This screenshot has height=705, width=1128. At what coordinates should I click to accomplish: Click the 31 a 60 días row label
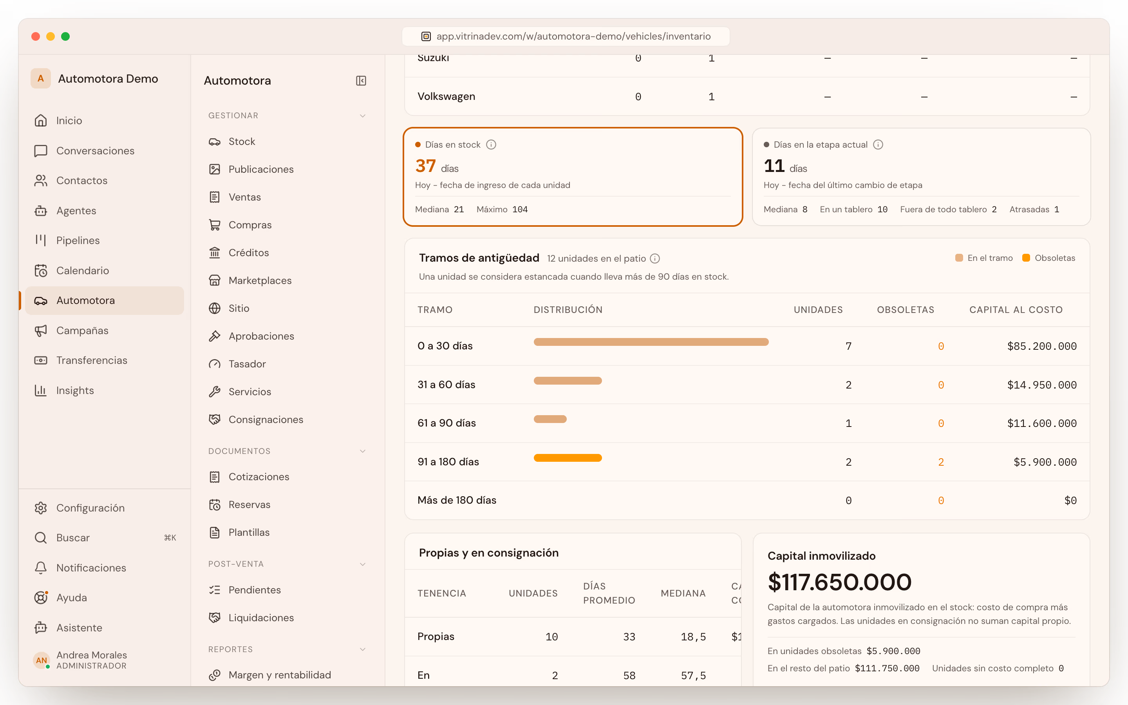pos(446,385)
